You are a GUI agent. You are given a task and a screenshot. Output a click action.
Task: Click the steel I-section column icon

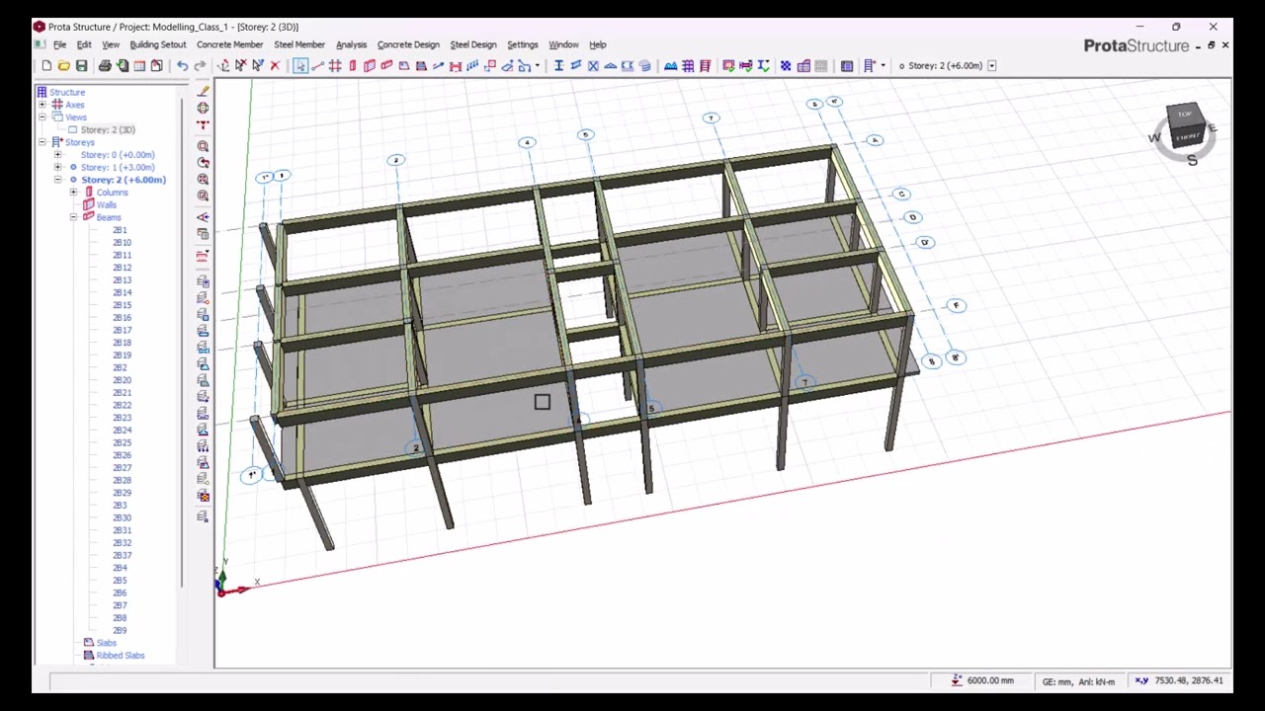558,66
